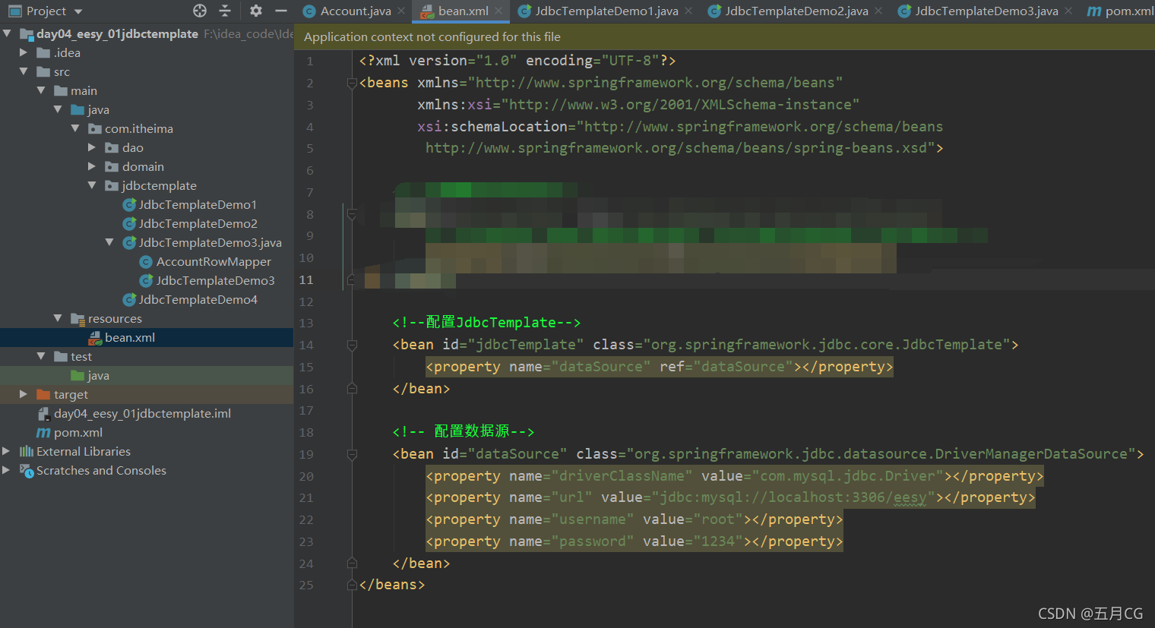
Task: Collapse the resources folder
Action: (58, 318)
